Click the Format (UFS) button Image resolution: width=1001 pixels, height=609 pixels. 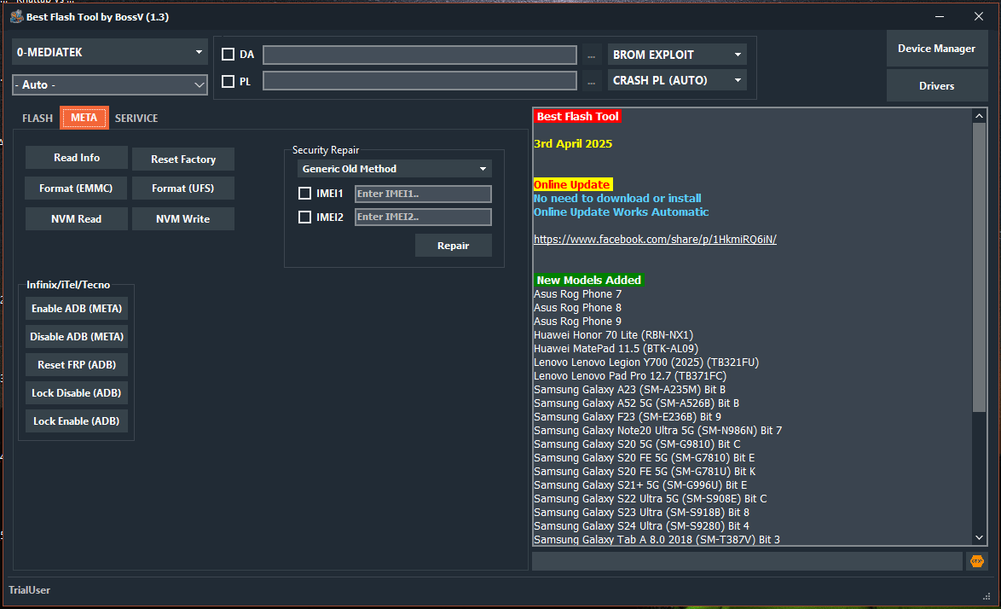183,188
